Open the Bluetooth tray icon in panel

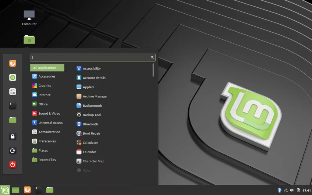279,190
